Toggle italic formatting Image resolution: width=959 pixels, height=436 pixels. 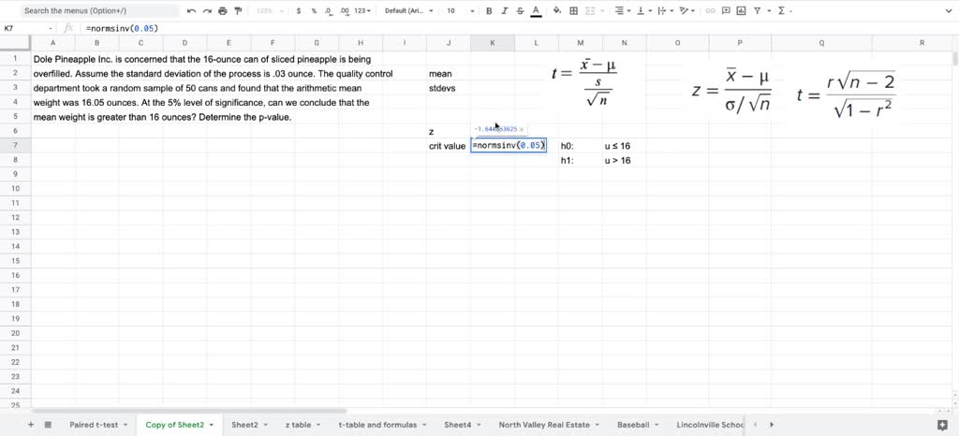tap(505, 11)
